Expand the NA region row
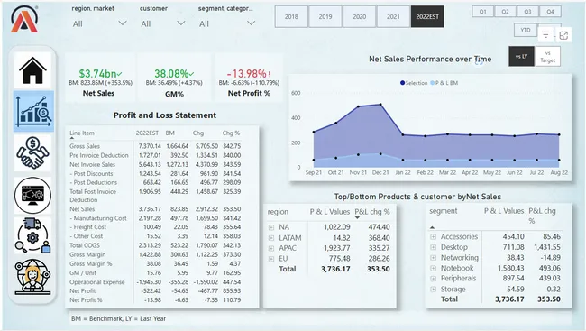 [x=271, y=227]
